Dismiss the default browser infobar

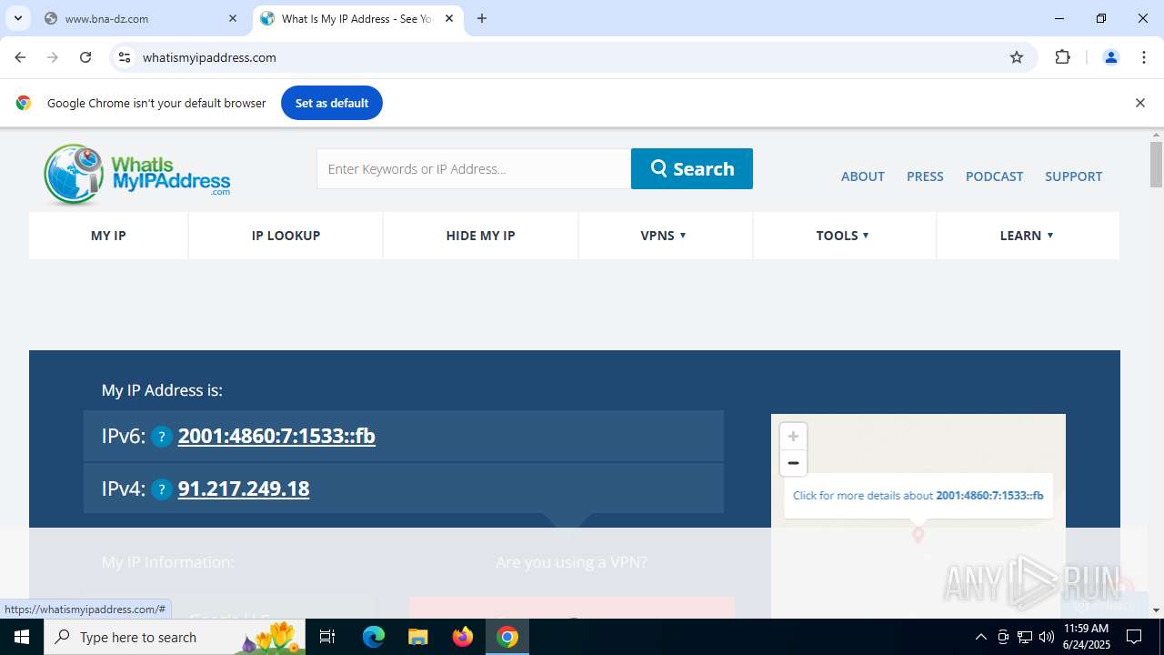[1139, 103]
